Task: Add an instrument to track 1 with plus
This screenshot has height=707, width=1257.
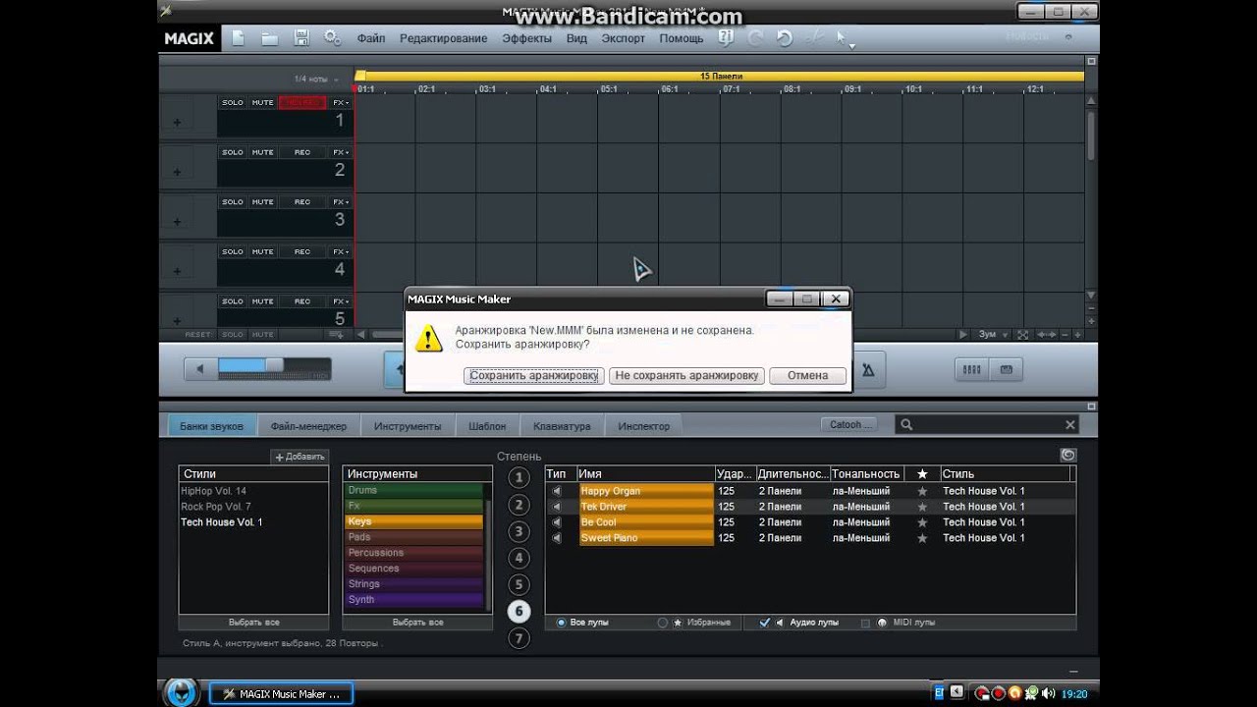Action: point(177,122)
